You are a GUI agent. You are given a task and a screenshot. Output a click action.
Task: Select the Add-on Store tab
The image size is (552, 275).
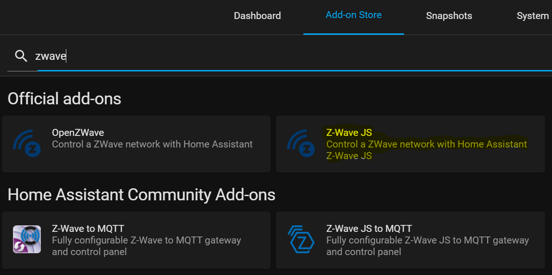point(353,15)
